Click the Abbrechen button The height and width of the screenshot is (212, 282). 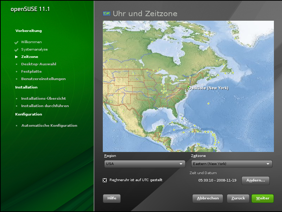(208, 198)
